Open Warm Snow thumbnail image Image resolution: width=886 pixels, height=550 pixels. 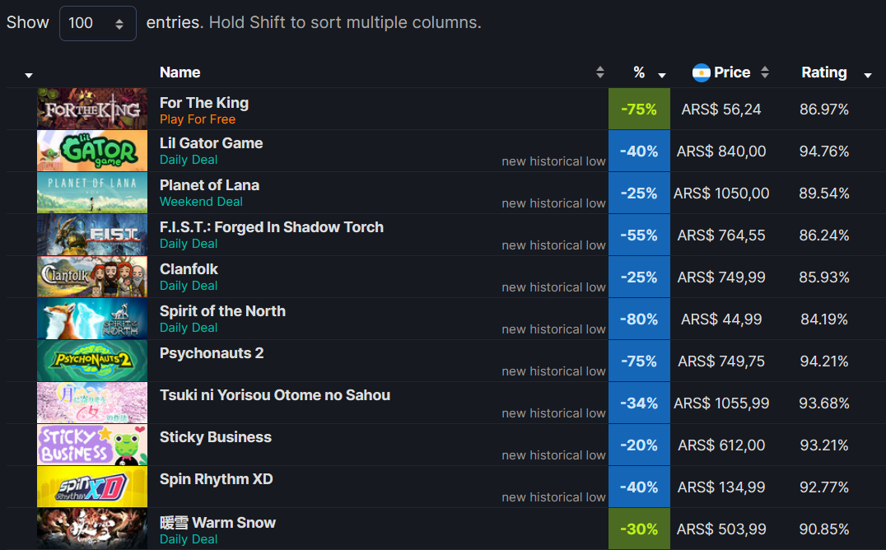tap(92, 529)
